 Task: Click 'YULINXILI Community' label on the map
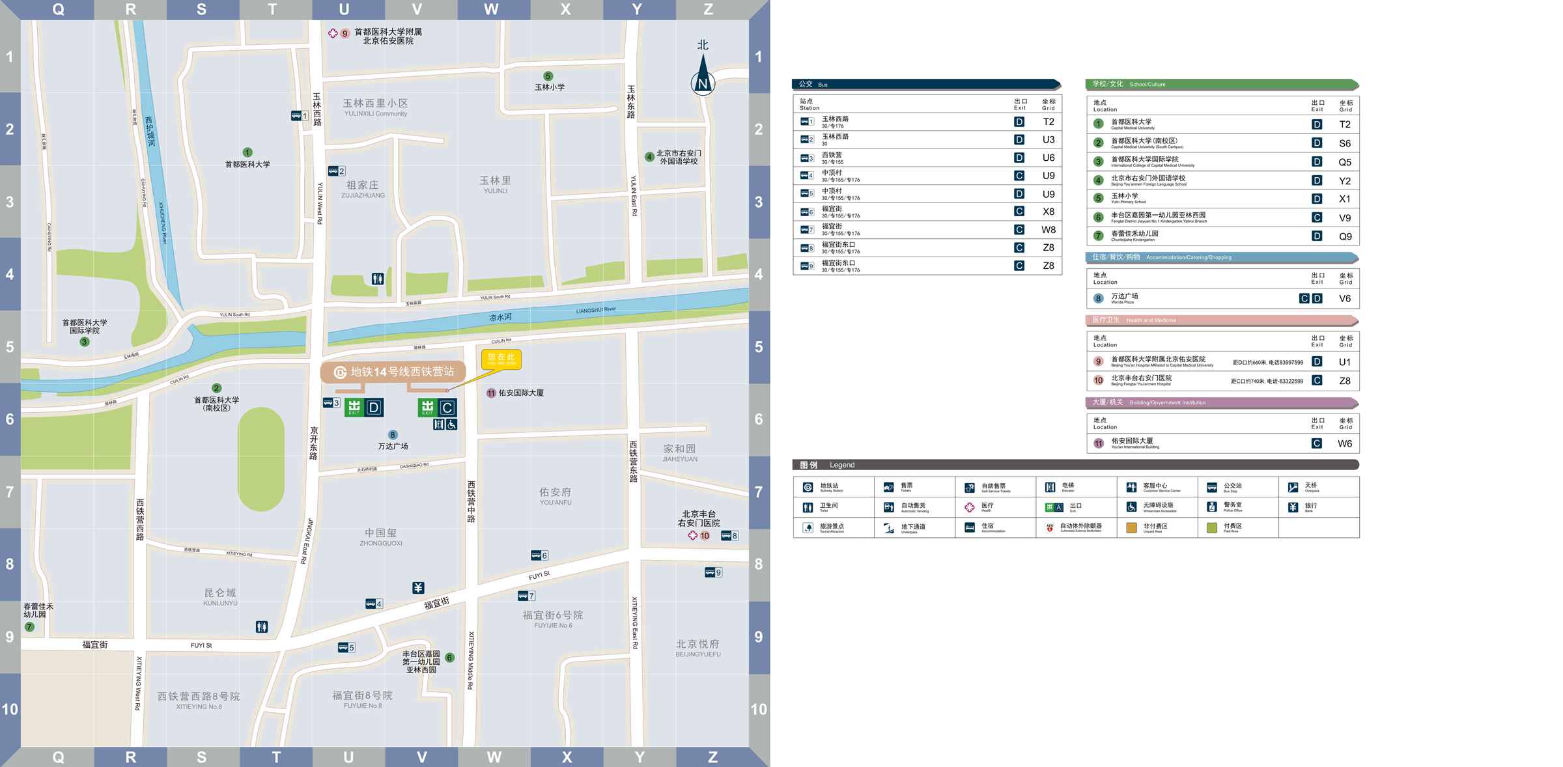[x=376, y=114]
